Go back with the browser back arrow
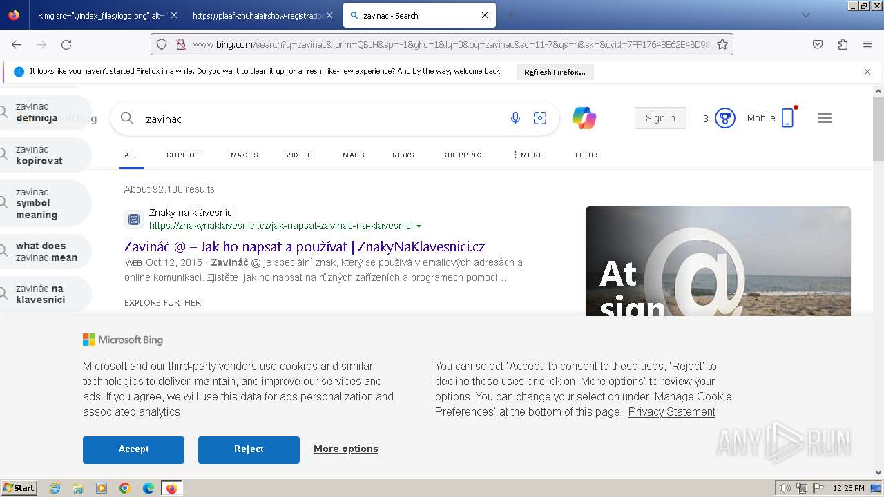884x497 pixels. 17,44
